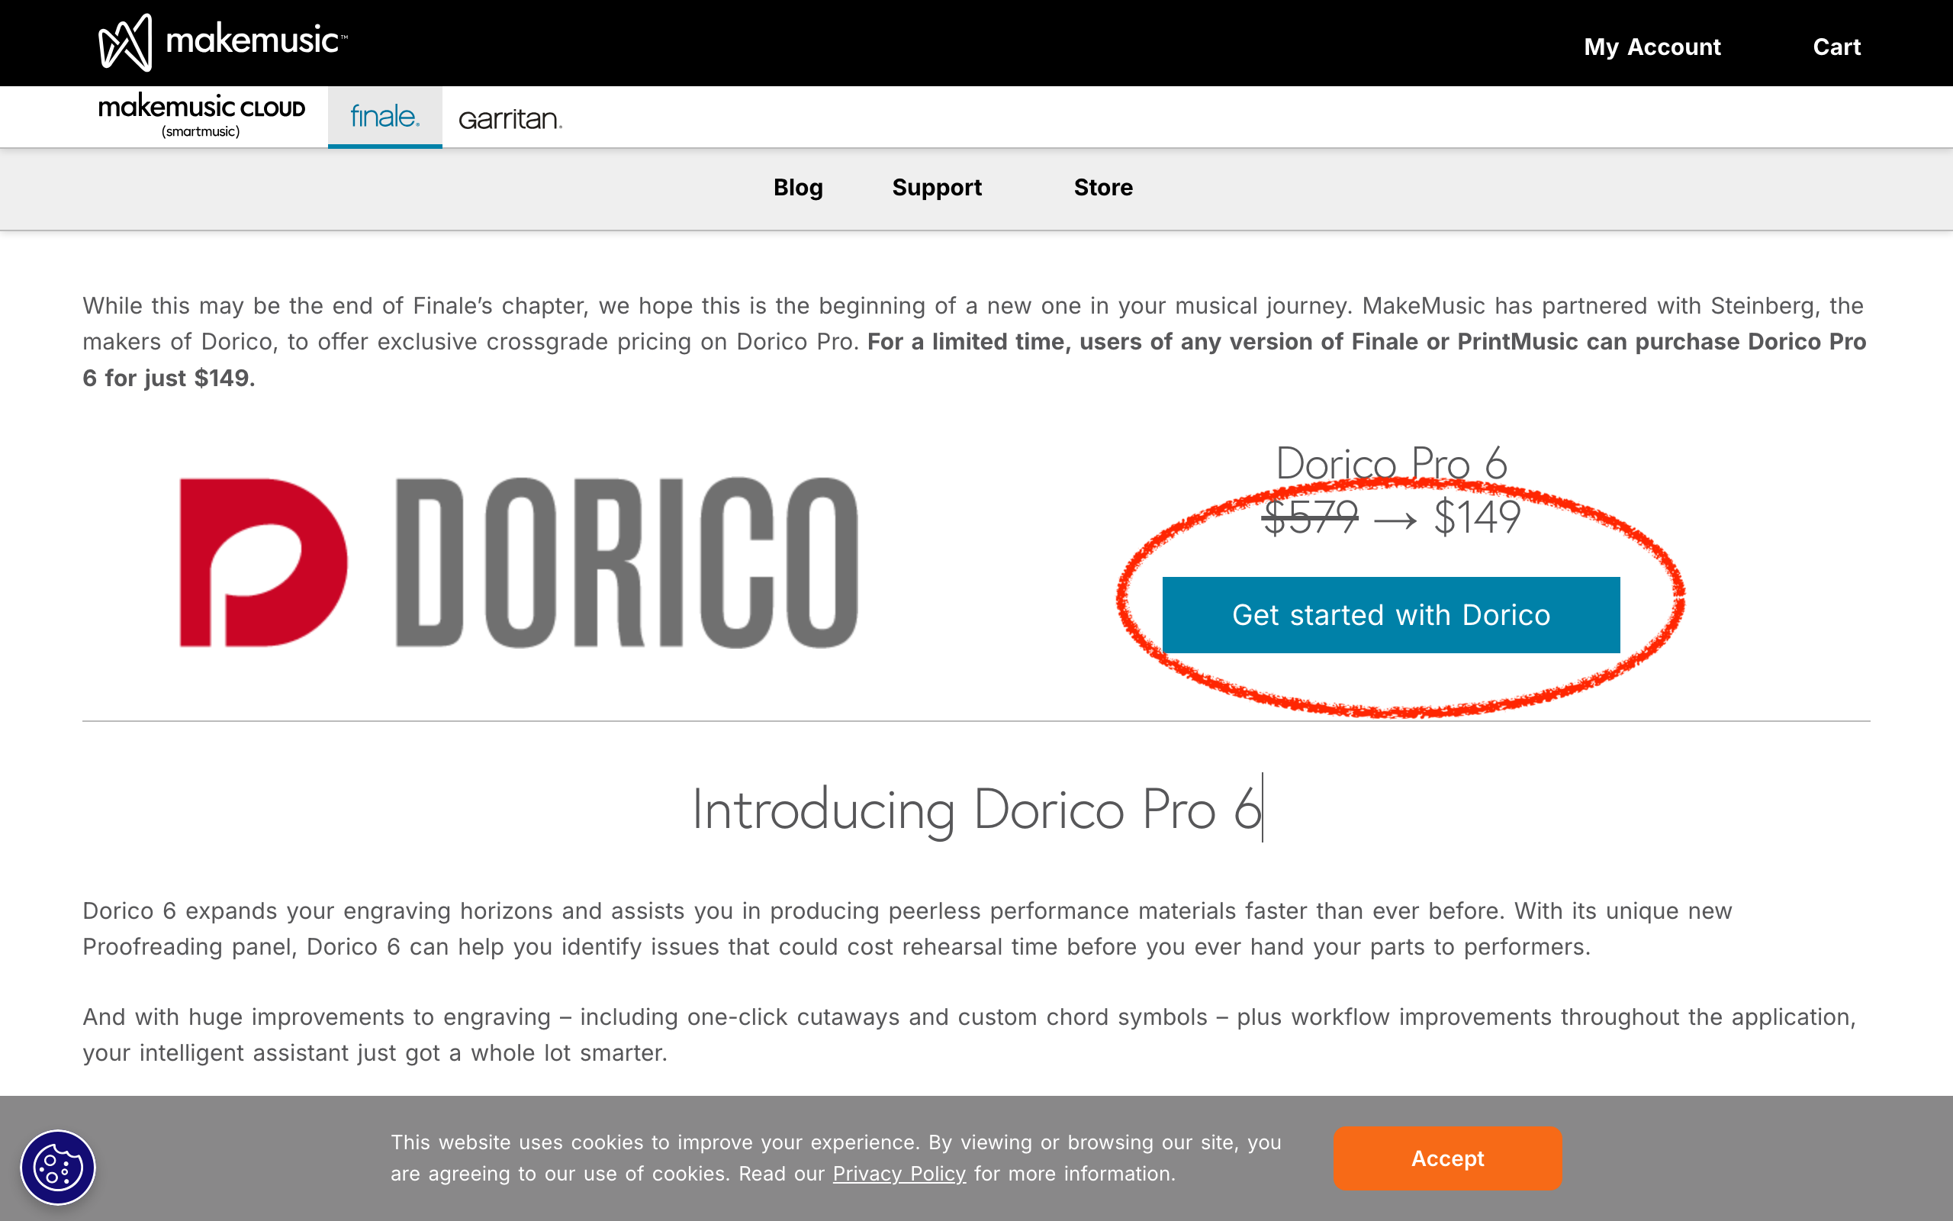View the Cart

(1836, 47)
